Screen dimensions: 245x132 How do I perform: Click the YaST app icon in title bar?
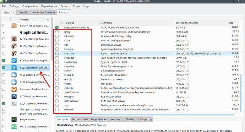(2, 1)
